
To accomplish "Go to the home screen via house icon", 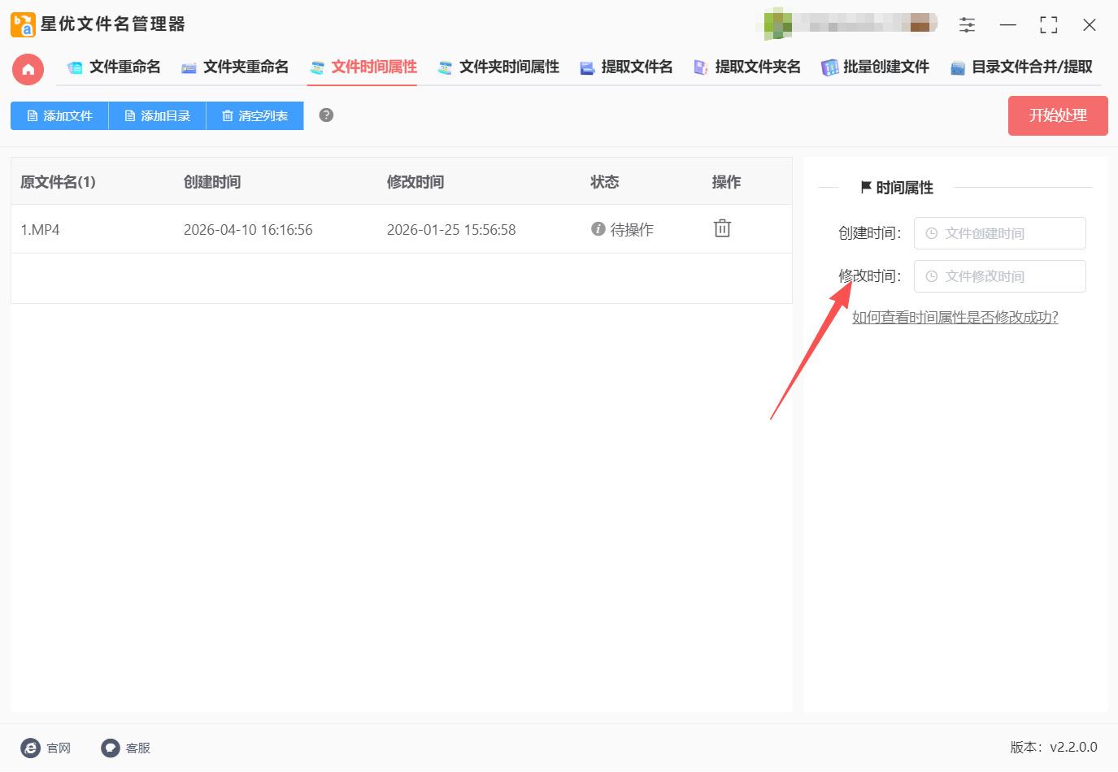I will click(x=28, y=69).
